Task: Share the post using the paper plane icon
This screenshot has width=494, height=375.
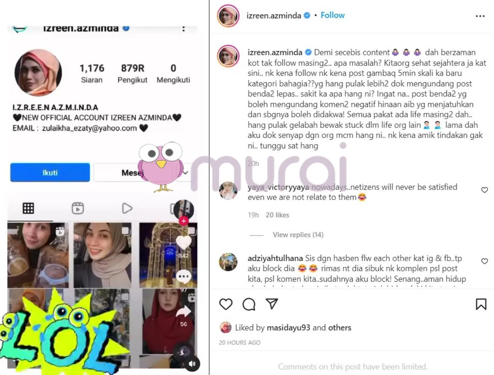Action: pyautogui.click(x=272, y=304)
